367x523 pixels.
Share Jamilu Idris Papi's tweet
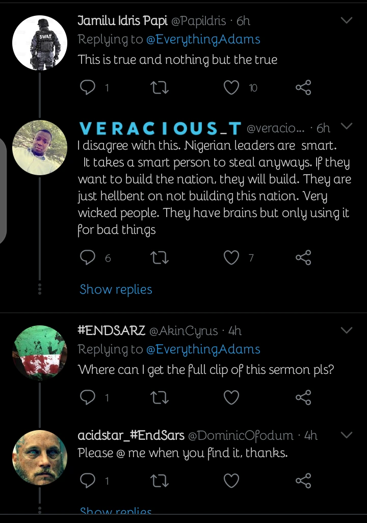pos(303,88)
